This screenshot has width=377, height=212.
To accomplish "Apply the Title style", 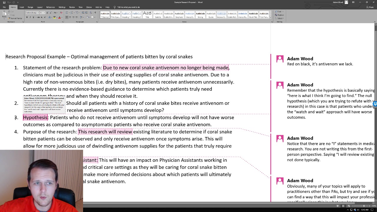I will click(147, 15).
